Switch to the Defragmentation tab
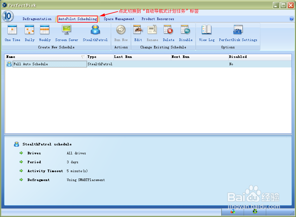The height and width of the screenshot is (217, 296). (x=37, y=19)
